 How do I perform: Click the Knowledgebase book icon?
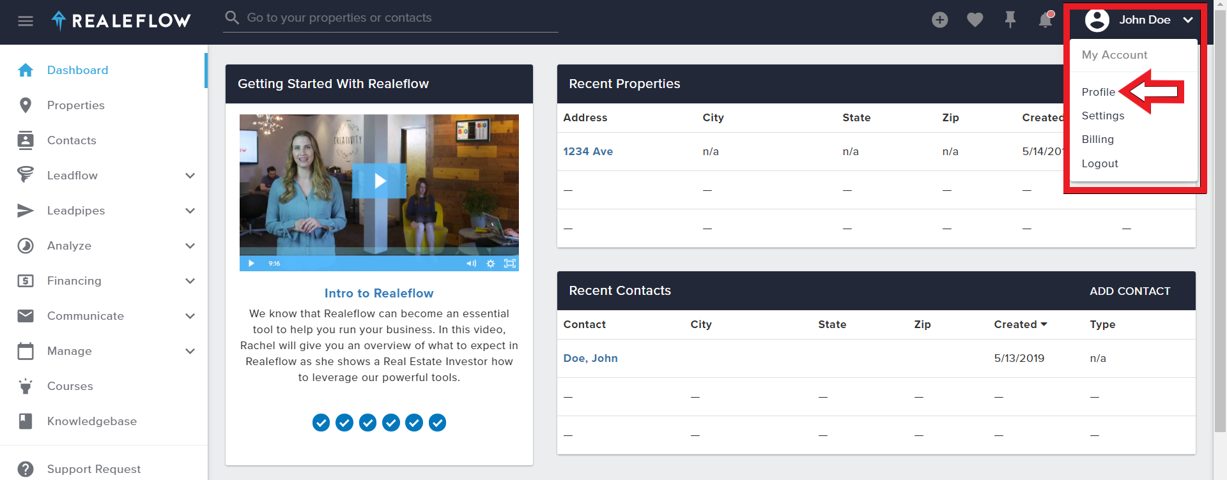click(x=26, y=421)
